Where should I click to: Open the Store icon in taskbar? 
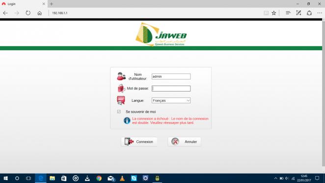point(64,178)
